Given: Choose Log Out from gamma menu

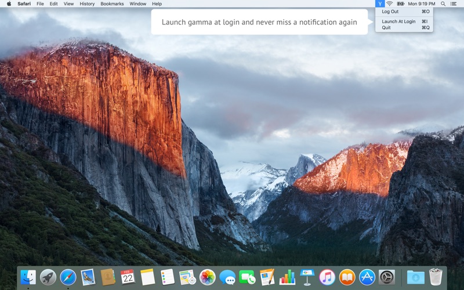Looking at the screenshot, I should pyautogui.click(x=404, y=12).
